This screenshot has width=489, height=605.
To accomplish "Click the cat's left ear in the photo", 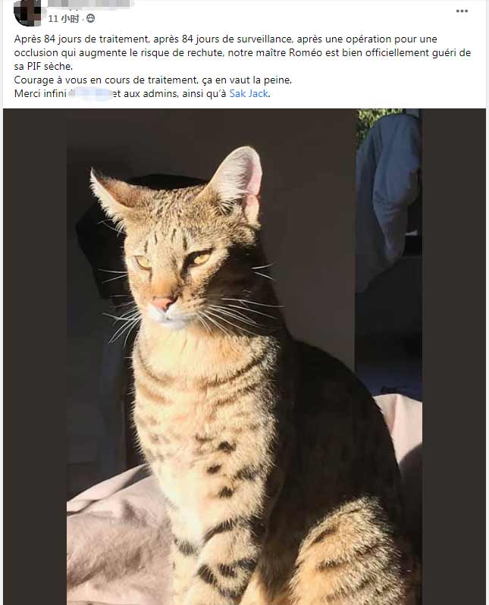I will [x=110, y=193].
